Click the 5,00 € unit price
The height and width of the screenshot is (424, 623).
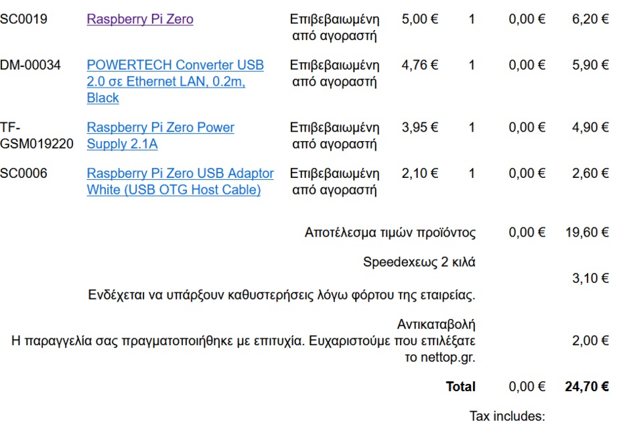(419, 19)
